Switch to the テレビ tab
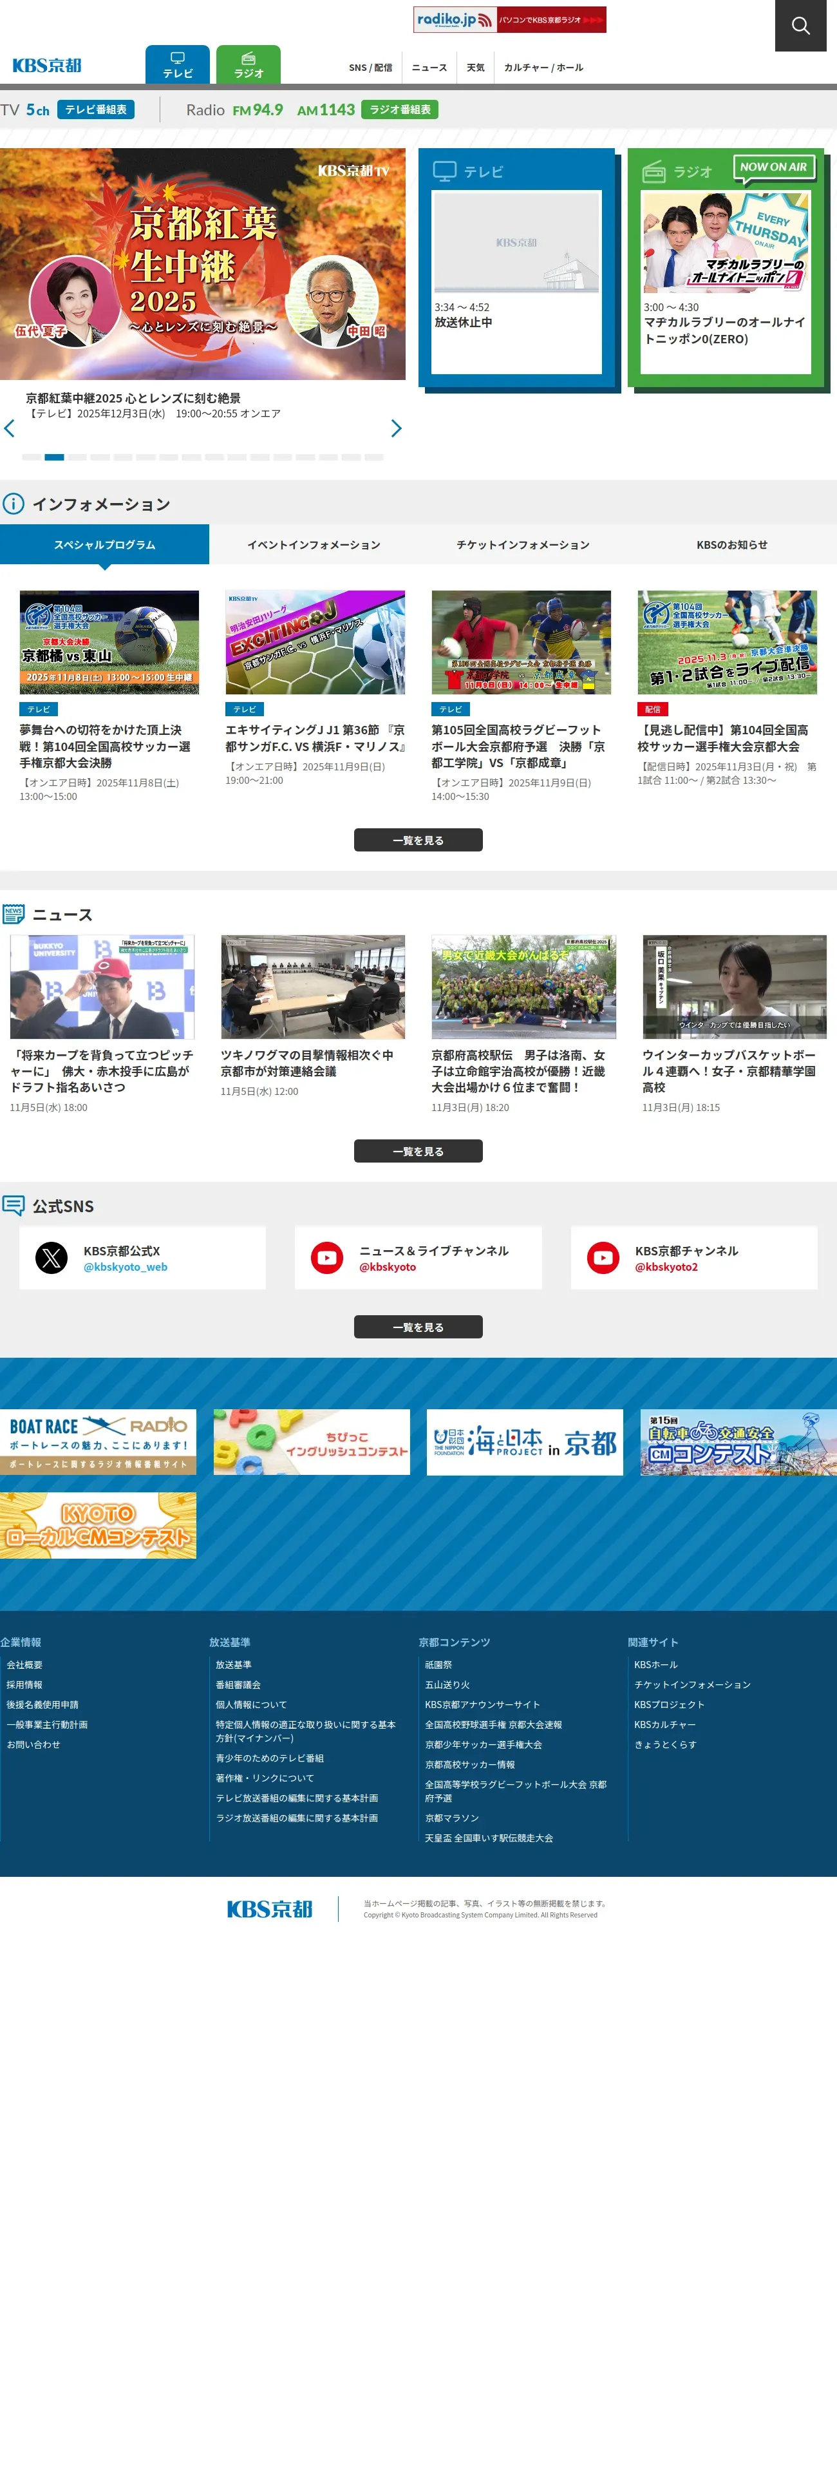 [x=177, y=64]
